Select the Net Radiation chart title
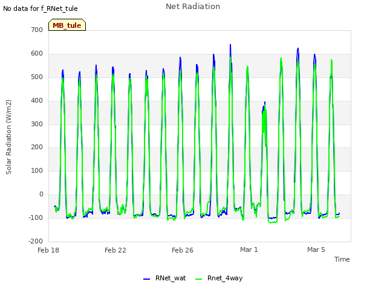The width and height of the screenshot is (387, 290). click(x=193, y=7)
